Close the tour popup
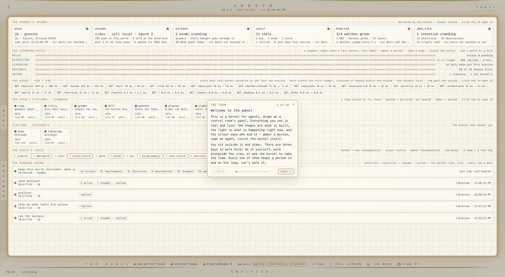Viewport: 505px width, 277px height. 293,104
